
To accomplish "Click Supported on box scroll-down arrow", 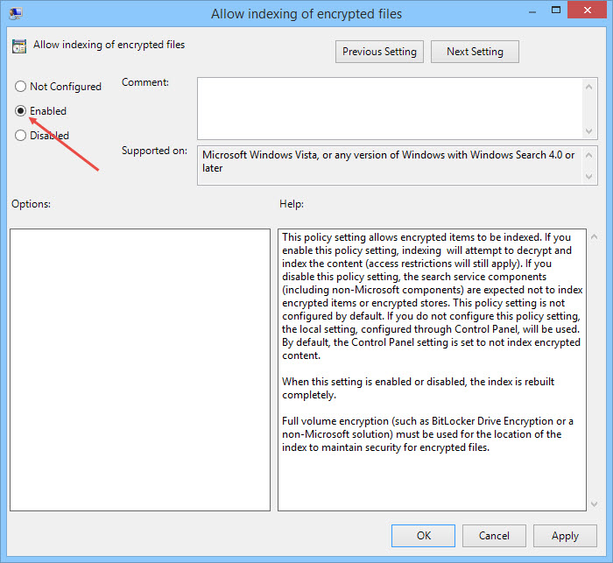I will [589, 176].
